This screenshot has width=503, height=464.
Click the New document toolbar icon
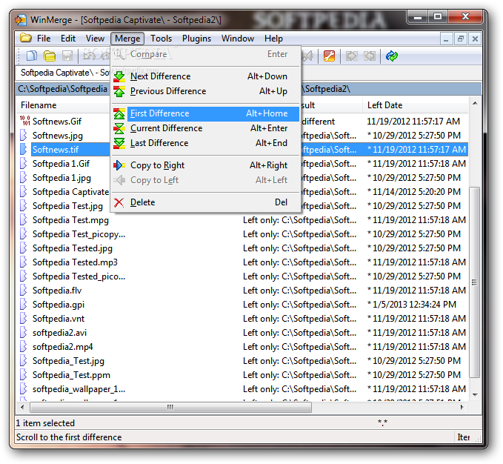(x=31, y=56)
